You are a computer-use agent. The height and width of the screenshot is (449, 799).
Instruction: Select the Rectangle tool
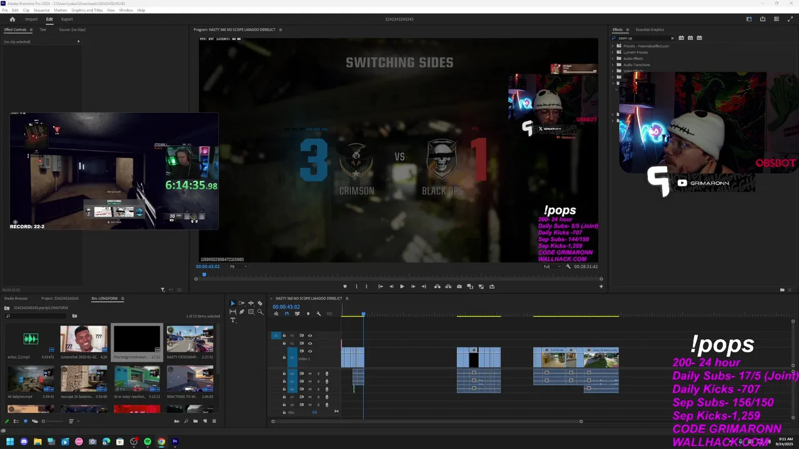251,312
